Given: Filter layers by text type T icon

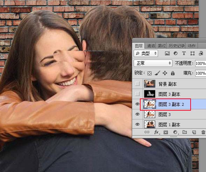Looking at the screenshot, I should (184, 54).
